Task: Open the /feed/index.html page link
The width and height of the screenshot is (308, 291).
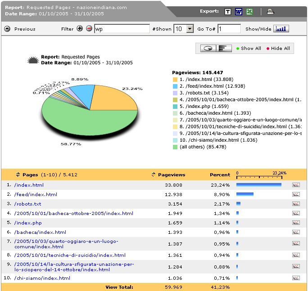Action: [36, 194]
